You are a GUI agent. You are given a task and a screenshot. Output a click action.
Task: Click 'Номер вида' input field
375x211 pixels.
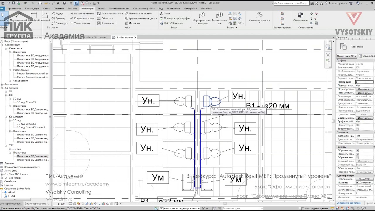coord(364,82)
